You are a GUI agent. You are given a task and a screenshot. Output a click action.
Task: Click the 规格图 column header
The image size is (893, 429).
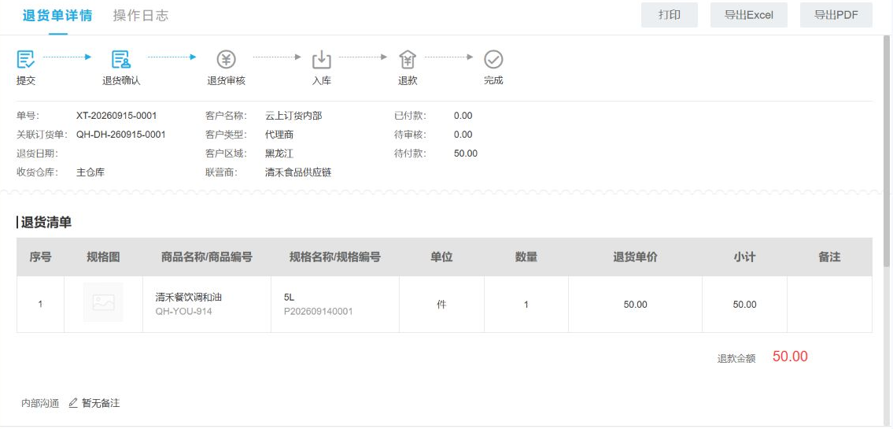(103, 257)
